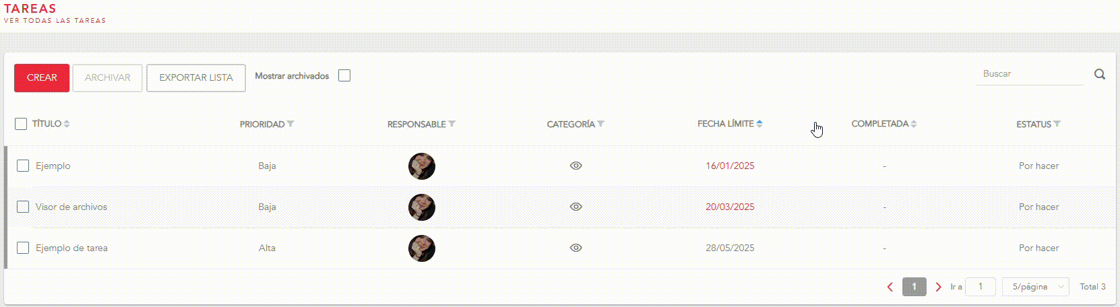View category eye icon for Visor de archivos

[x=575, y=207]
